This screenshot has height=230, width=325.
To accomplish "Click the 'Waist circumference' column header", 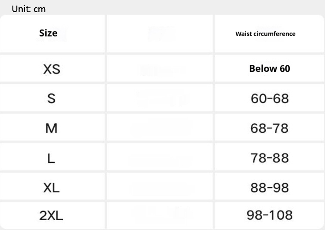I will pyautogui.click(x=265, y=34).
